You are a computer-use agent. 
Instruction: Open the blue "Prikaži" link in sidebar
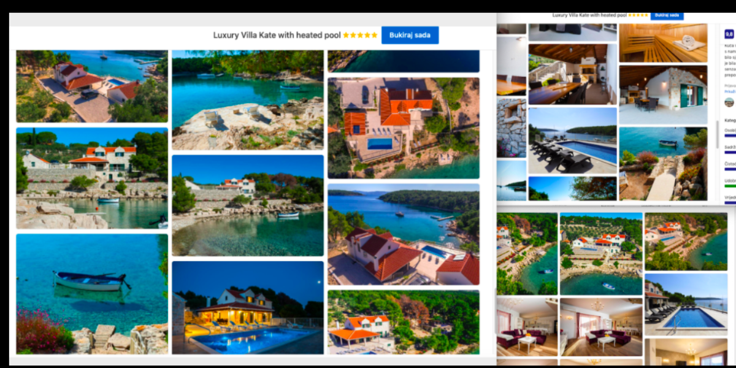click(x=730, y=91)
